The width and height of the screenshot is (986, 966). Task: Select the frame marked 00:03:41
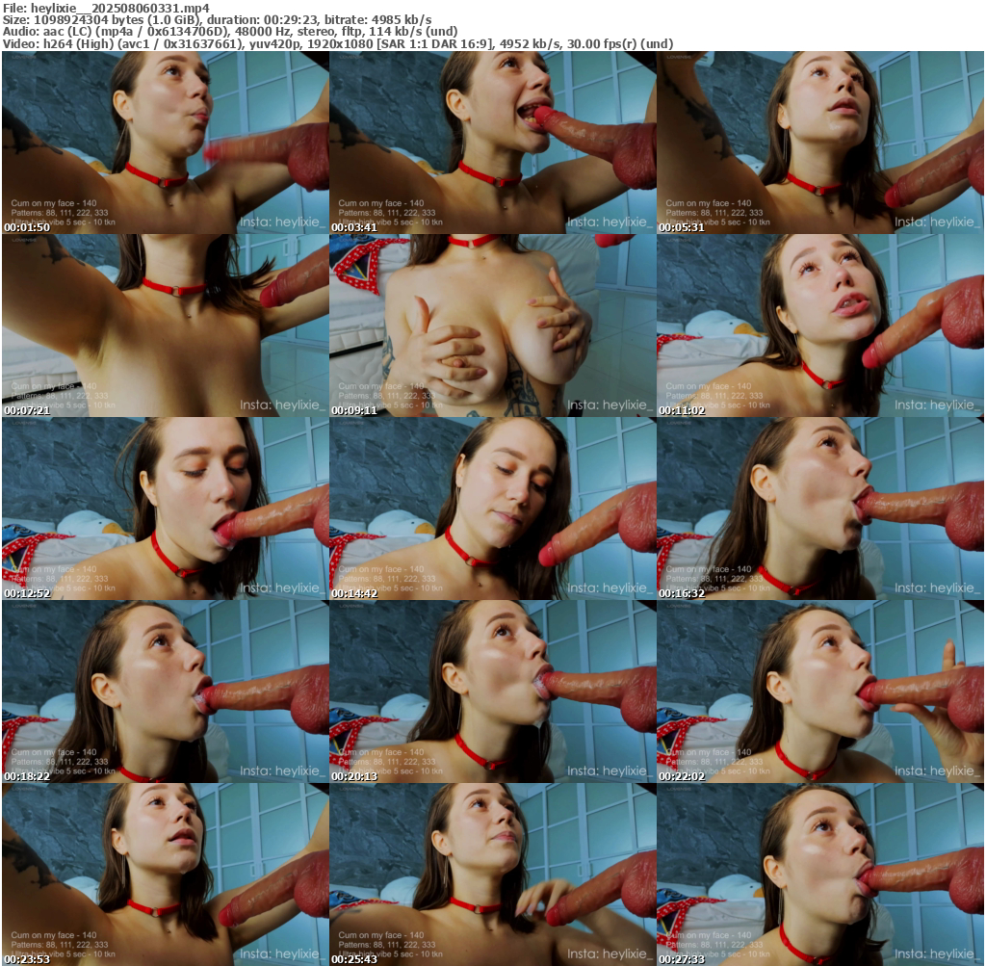coord(492,143)
